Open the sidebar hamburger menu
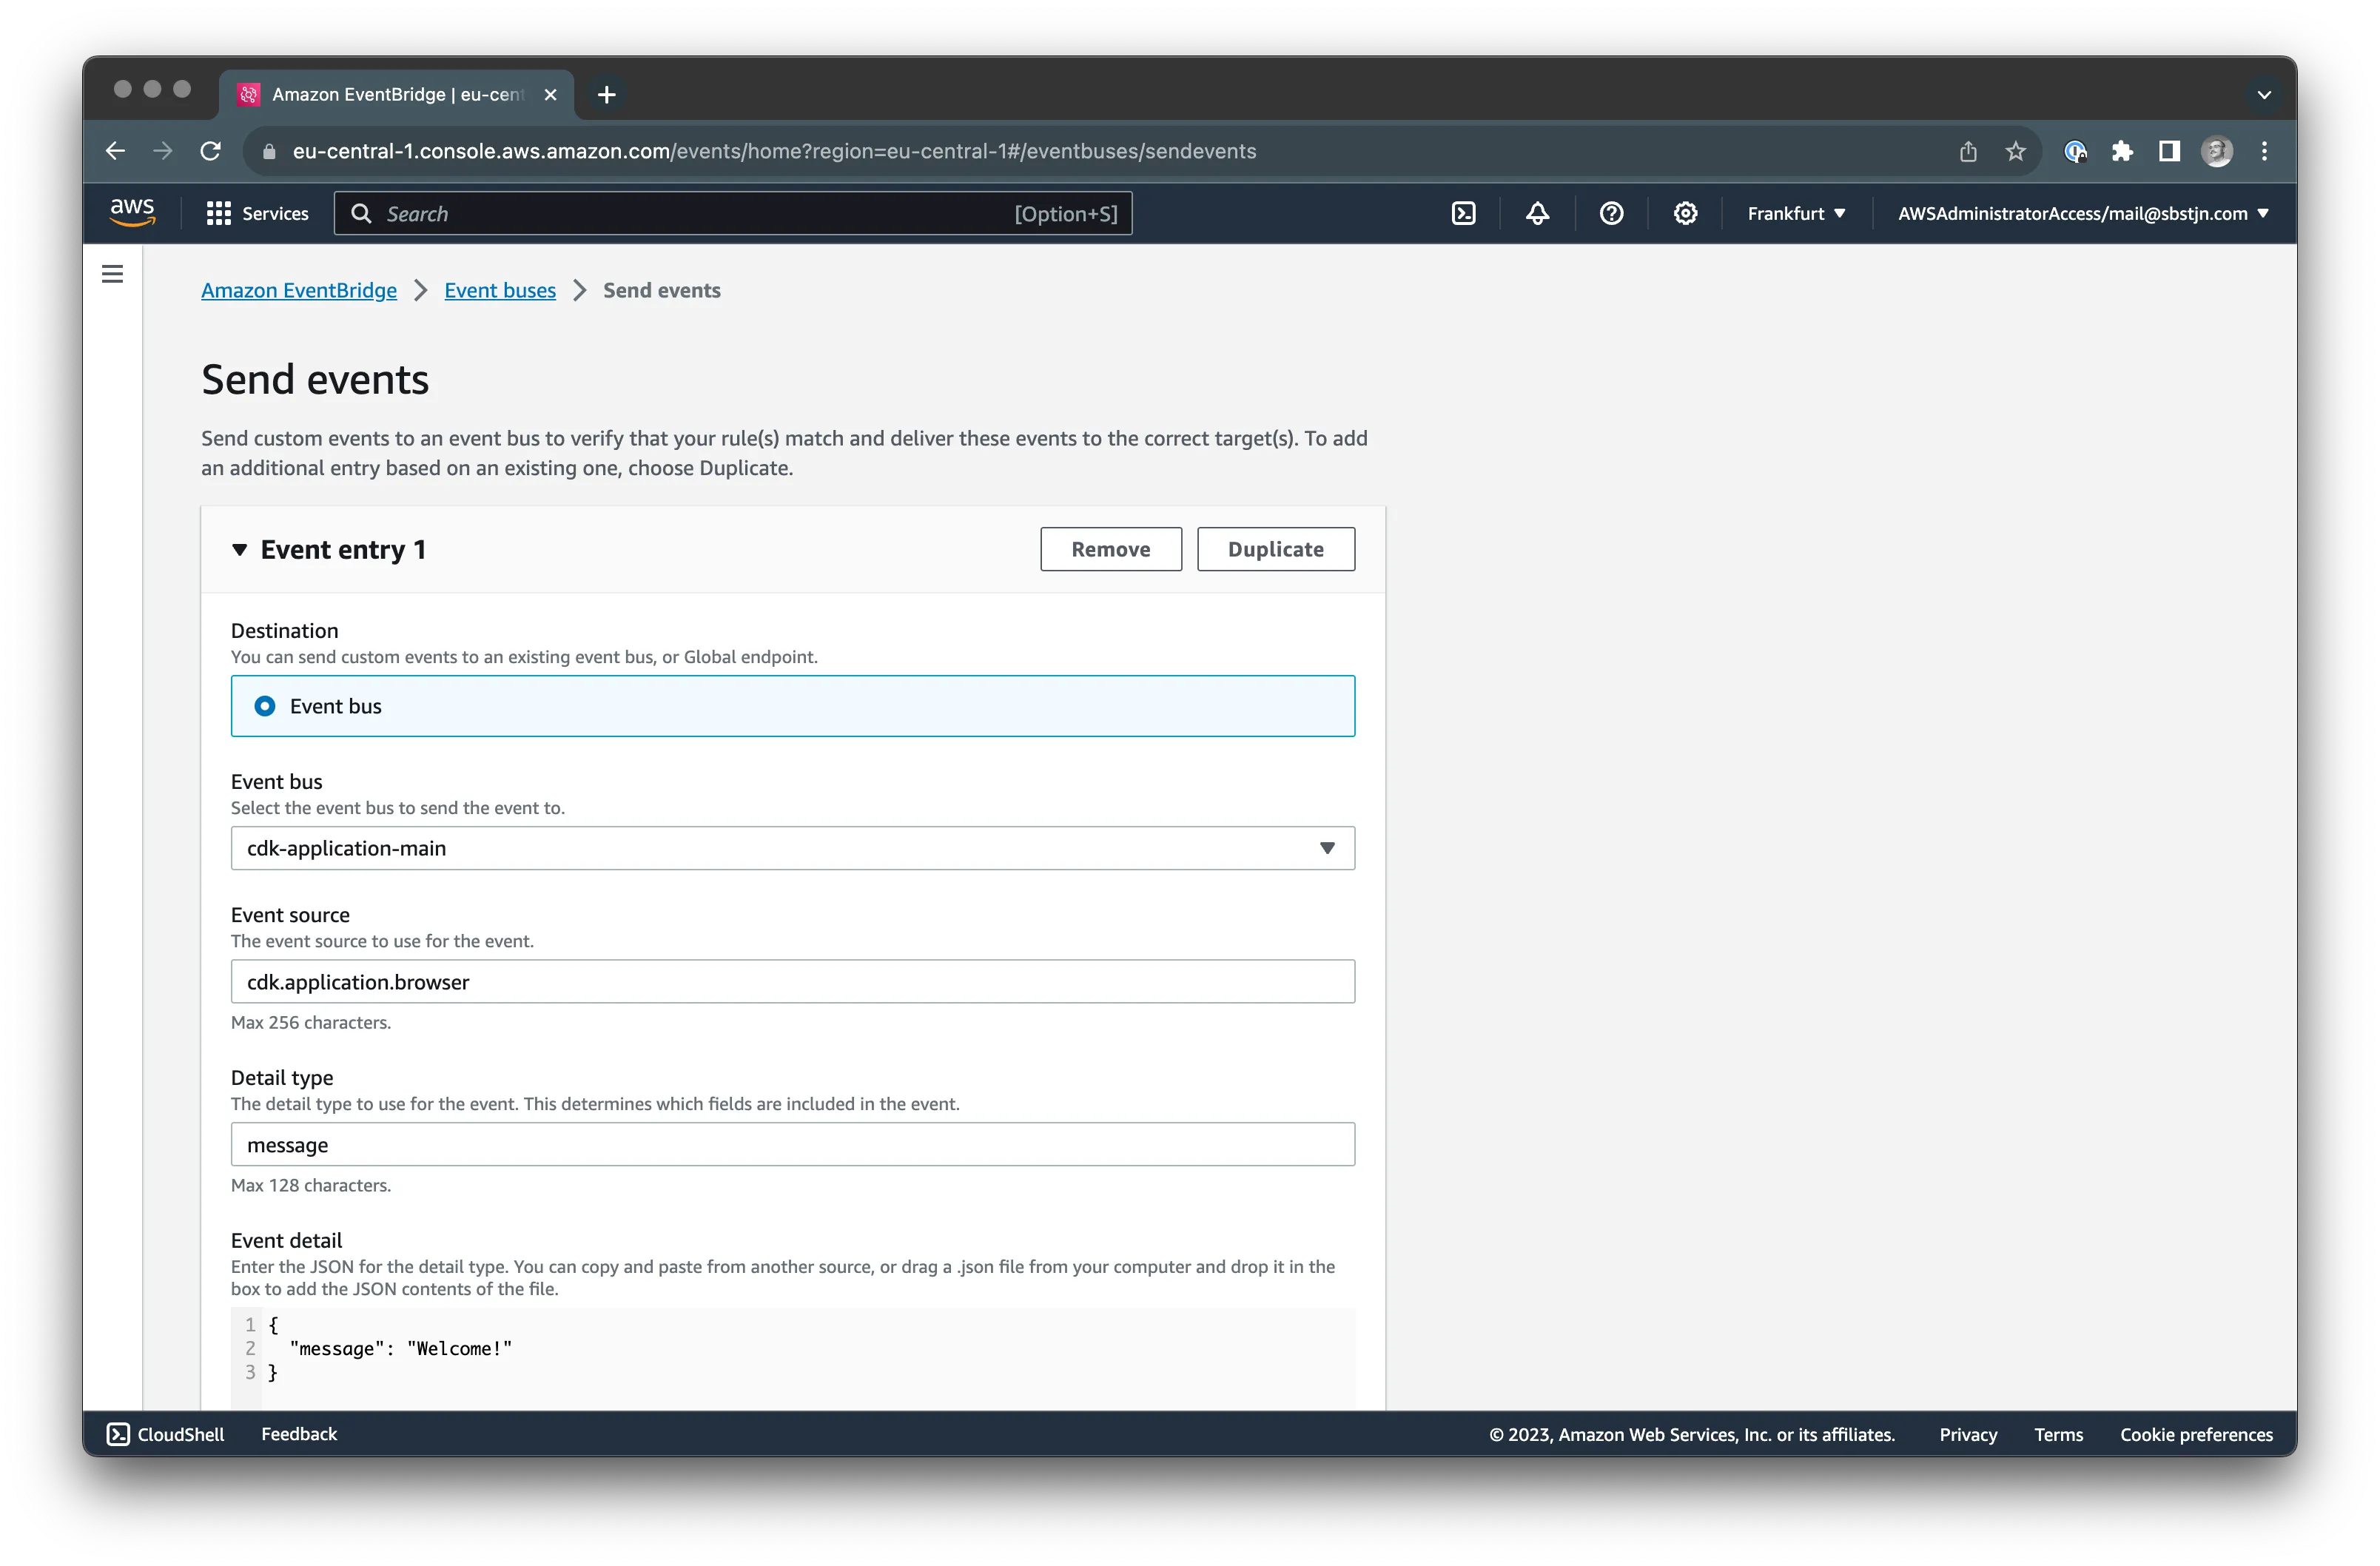 111,272
